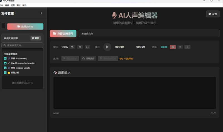Toggle the 其他文件 filter checkbox
Image resolution: width=223 pixels, height=132 pixels.
(x=5, y=73)
